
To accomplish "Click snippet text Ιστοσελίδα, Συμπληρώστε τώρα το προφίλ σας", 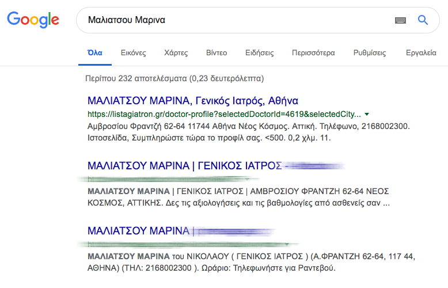I will 175,138.
